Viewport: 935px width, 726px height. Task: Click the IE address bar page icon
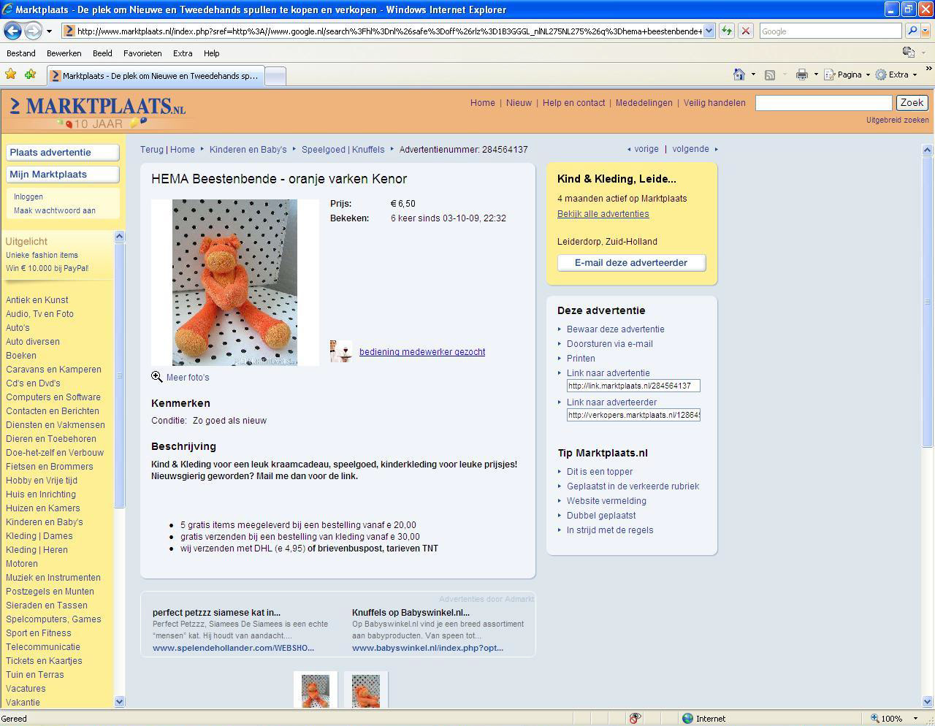(69, 31)
